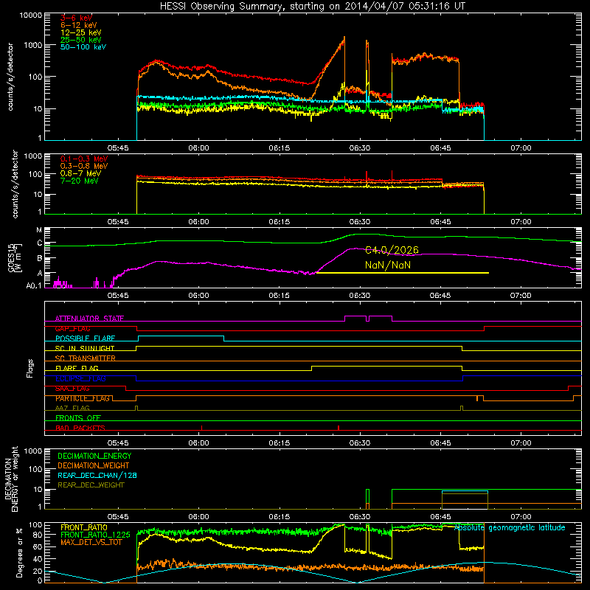
Task: Select the BAD_PACKETS flag label
Action: [x=80, y=428]
